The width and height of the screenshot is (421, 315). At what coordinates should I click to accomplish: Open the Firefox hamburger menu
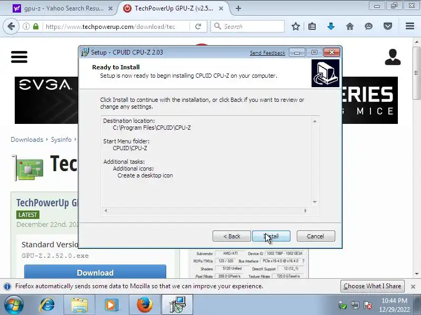tap(410, 26)
